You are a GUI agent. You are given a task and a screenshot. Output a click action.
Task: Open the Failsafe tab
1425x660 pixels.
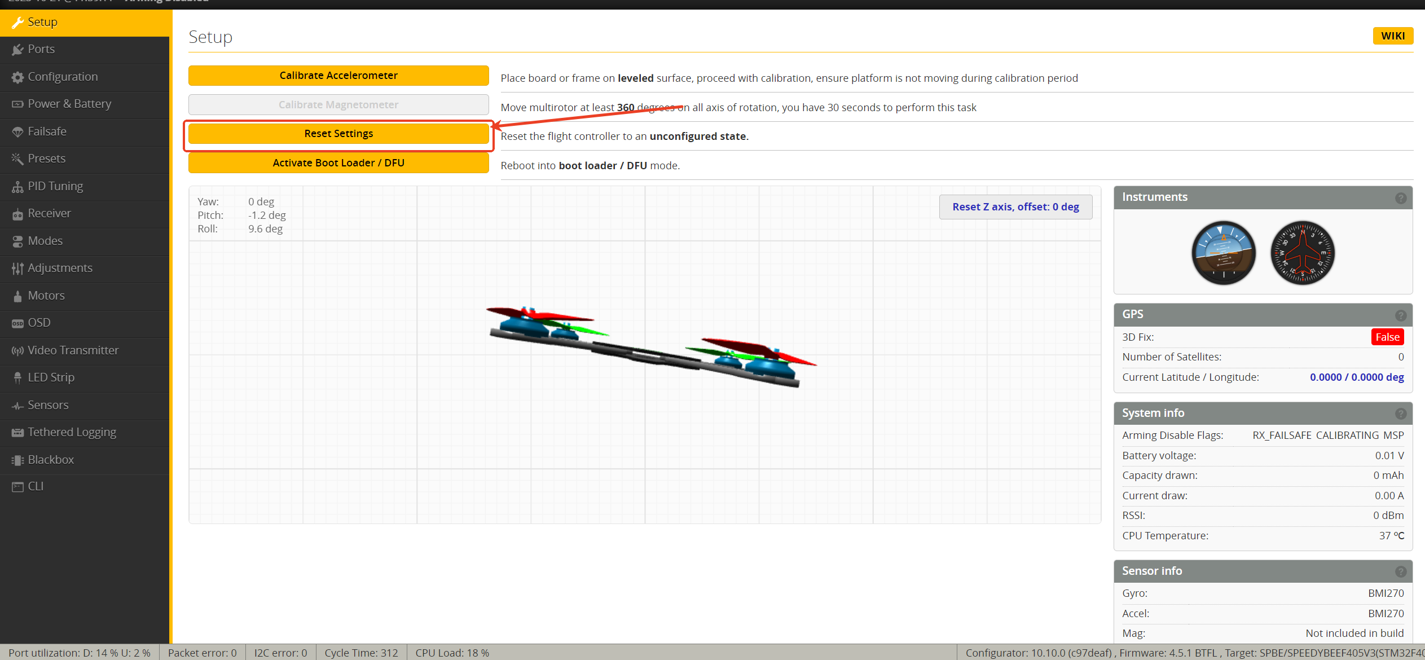coord(47,131)
